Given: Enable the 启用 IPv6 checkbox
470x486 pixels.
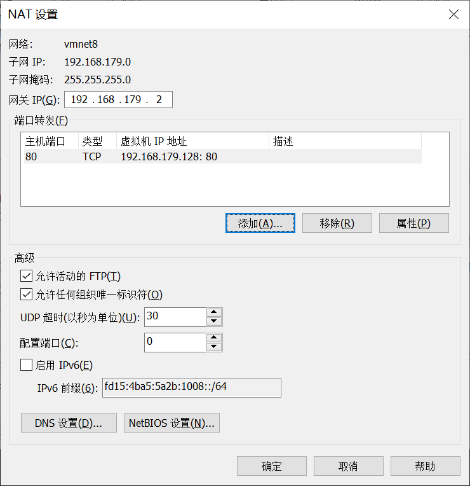Looking at the screenshot, I should click(26, 364).
